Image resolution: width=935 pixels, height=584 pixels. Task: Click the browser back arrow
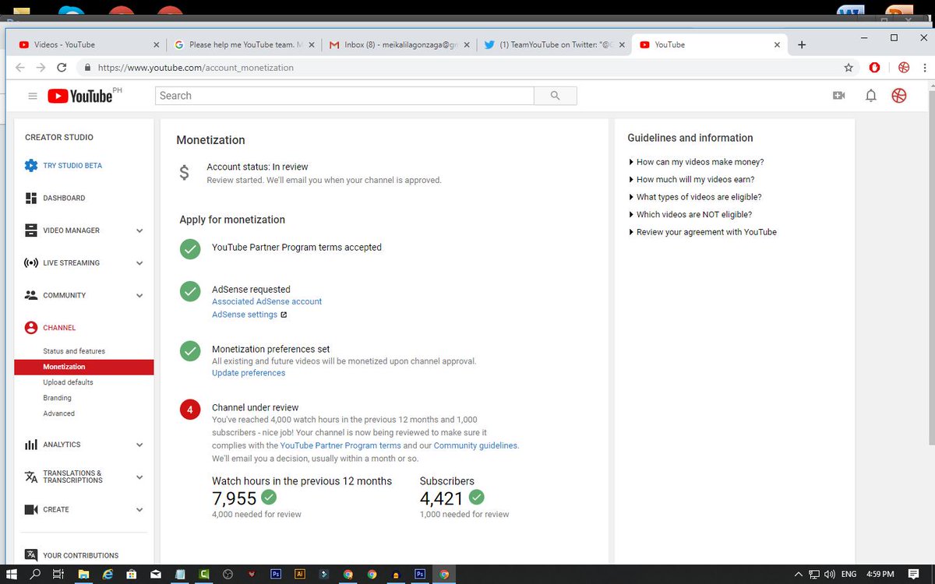19,68
